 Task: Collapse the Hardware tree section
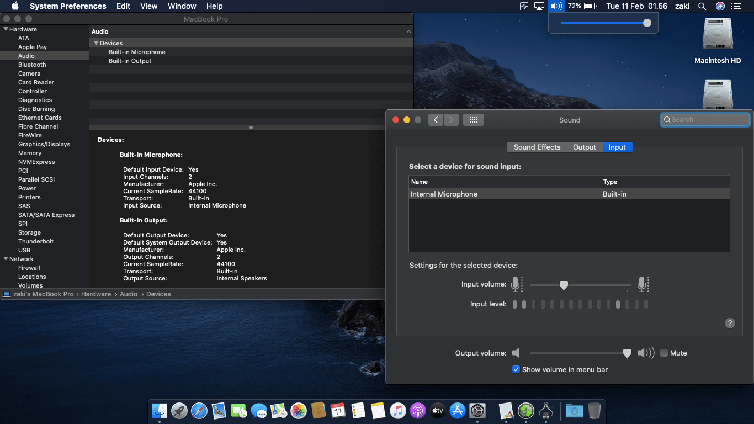(x=6, y=29)
